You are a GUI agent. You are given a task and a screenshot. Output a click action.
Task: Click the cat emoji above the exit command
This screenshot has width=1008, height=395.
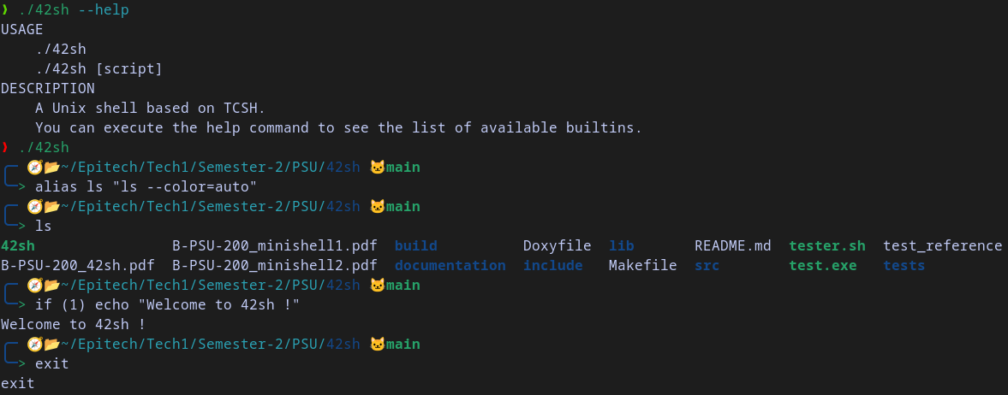378,345
